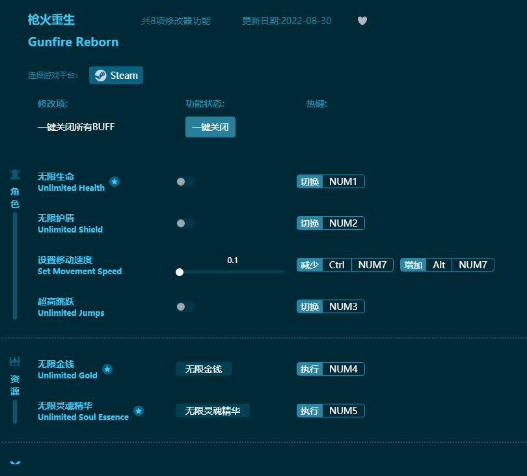This screenshot has width=527, height=476.
Task: Click the Unlimited Gold label
Action: click(x=68, y=376)
